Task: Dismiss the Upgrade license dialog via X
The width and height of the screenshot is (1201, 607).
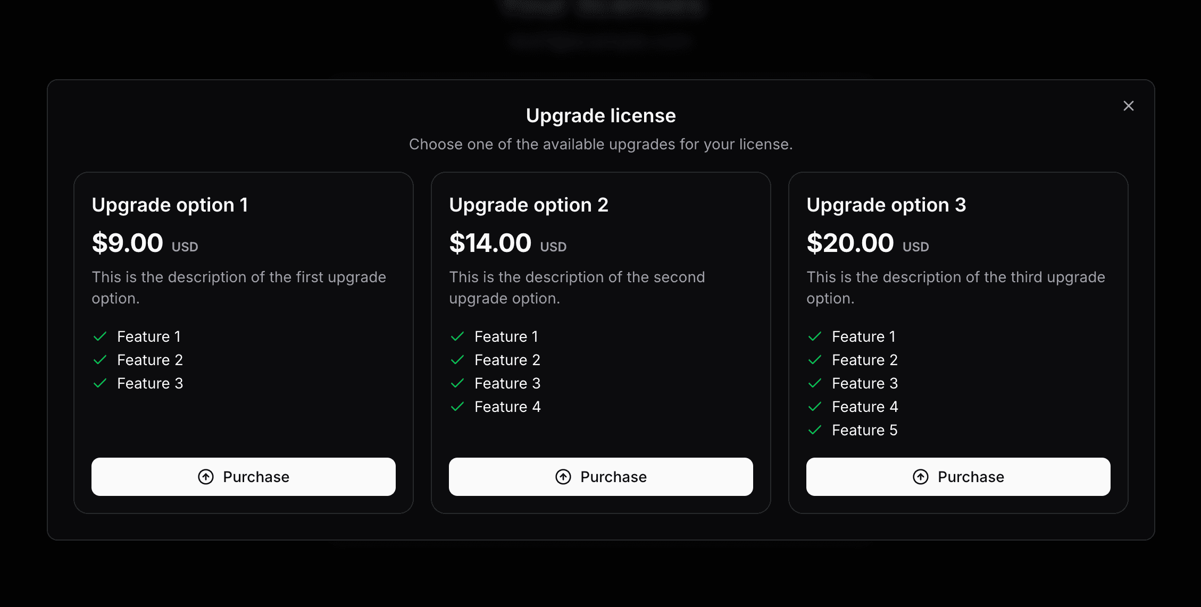Action: (x=1129, y=106)
